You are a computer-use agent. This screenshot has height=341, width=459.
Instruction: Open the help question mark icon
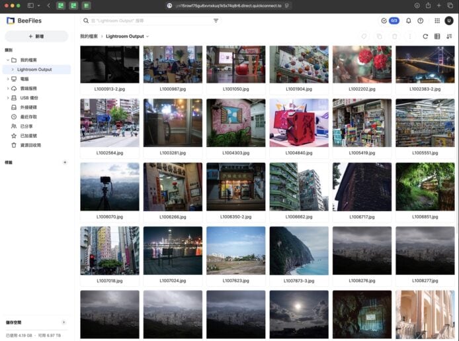pos(420,21)
